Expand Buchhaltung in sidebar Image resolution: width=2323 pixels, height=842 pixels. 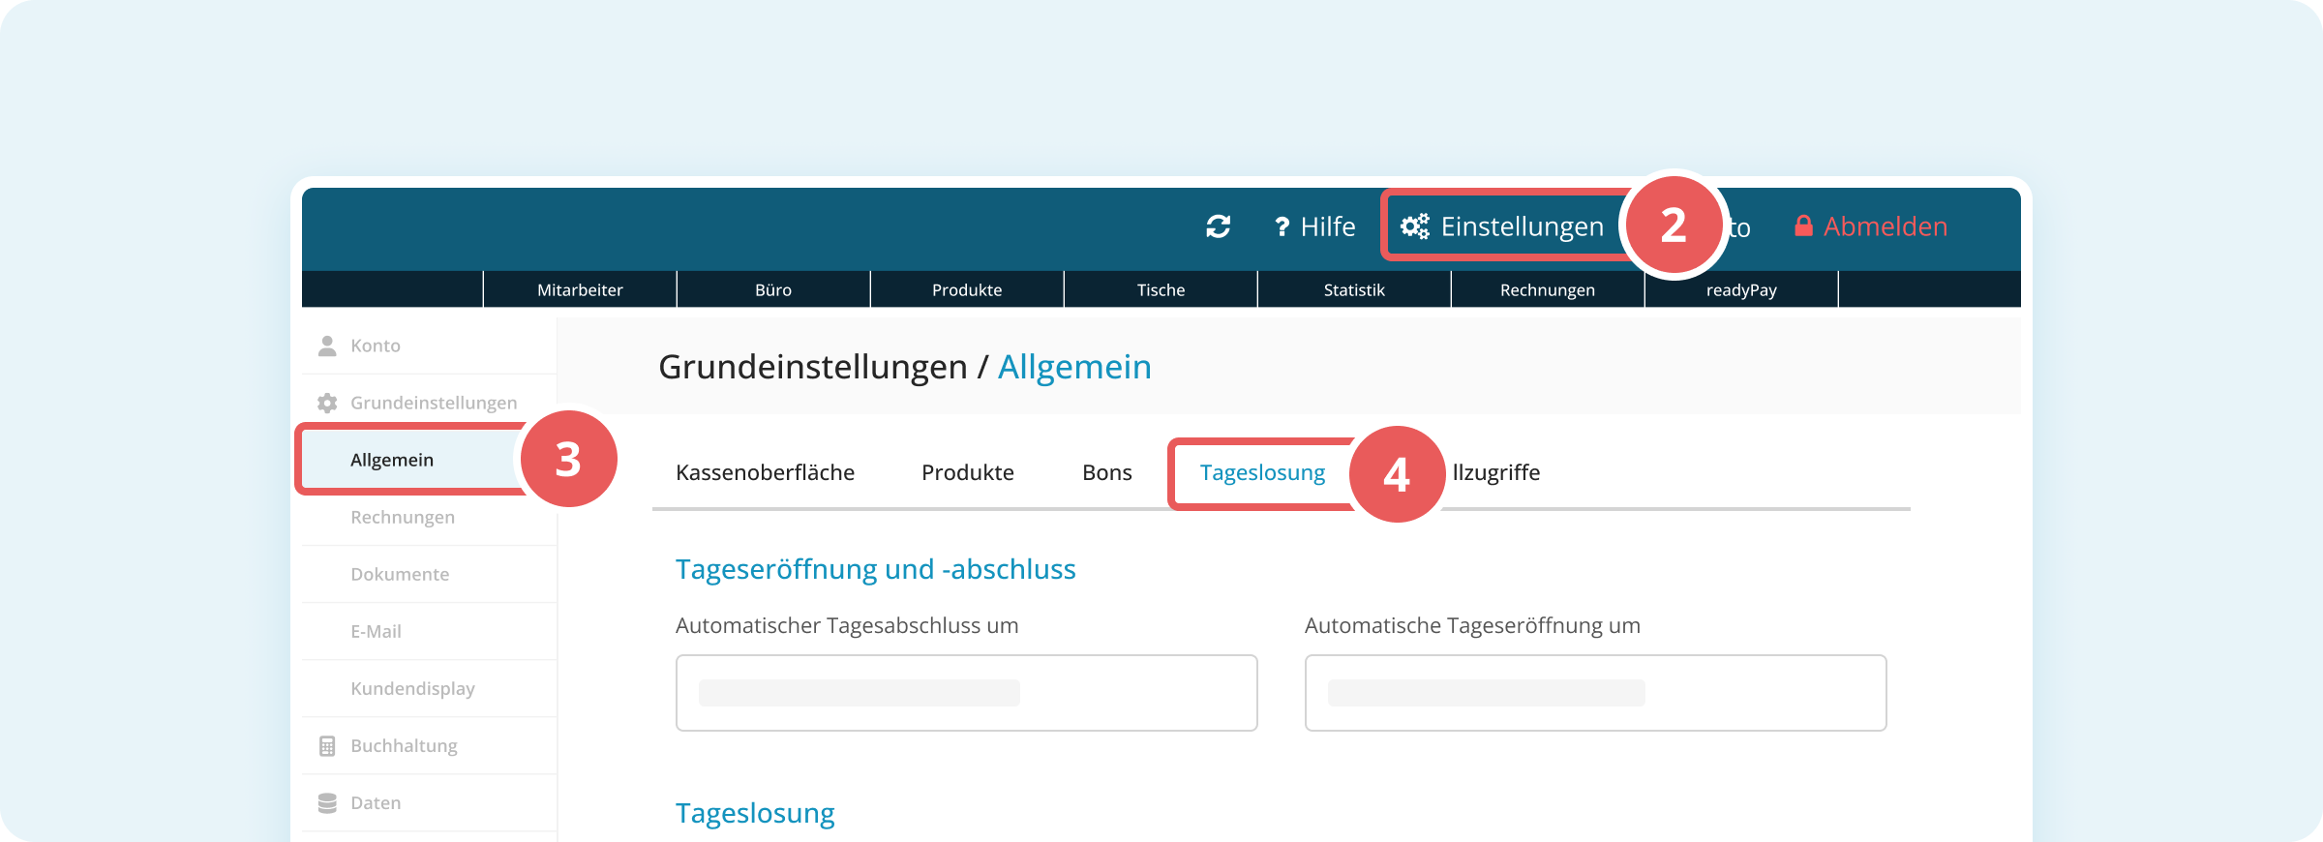coord(429,745)
